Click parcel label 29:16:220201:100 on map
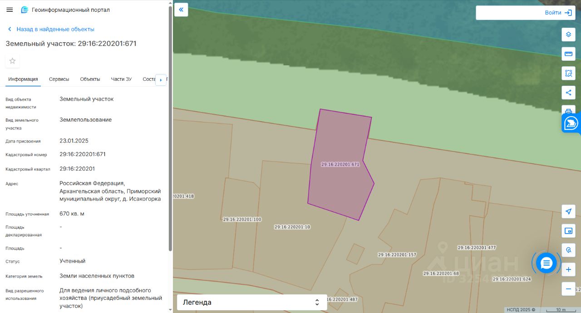This screenshot has width=581, height=313. coord(242,220)
